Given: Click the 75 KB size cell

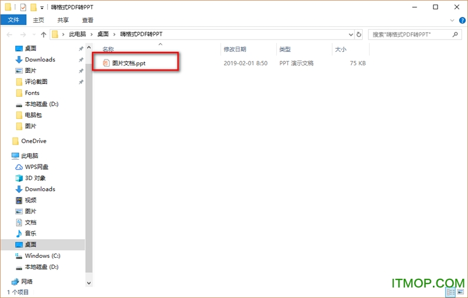Looking at the screenshot, I should tap(357, 63).
